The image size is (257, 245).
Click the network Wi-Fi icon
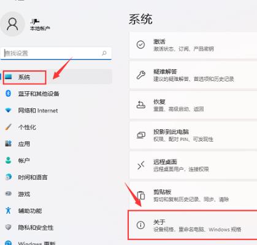tap(8, 110)
